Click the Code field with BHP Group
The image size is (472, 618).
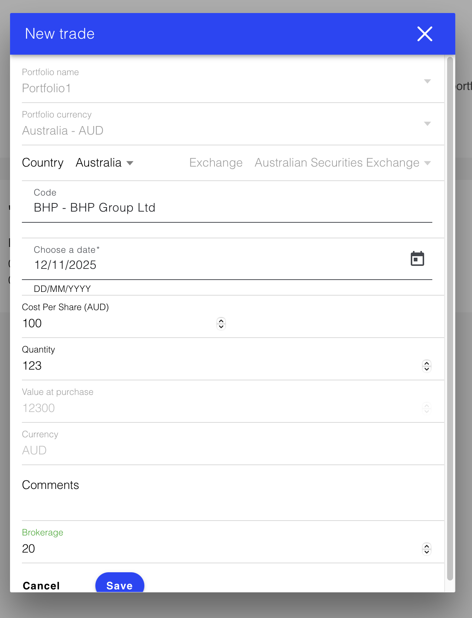tap(226, 207)
